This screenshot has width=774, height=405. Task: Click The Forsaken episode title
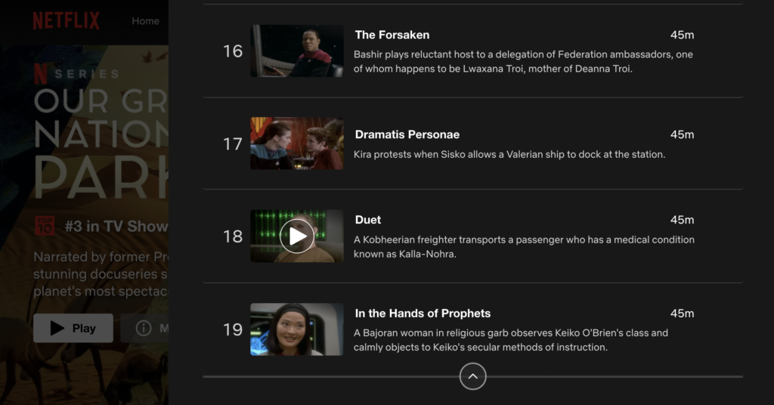[x=392, y=35]
